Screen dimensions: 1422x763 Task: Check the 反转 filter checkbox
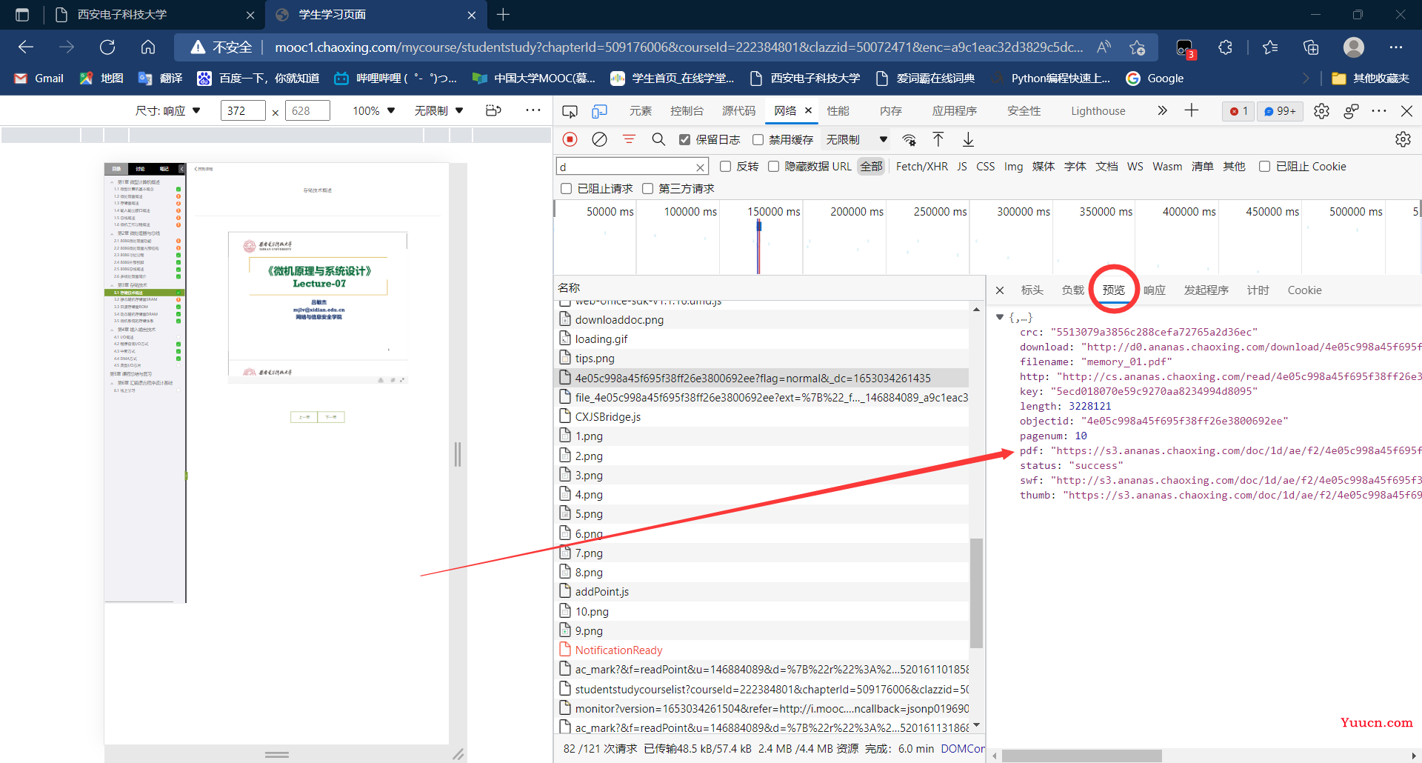pos(726,167)
